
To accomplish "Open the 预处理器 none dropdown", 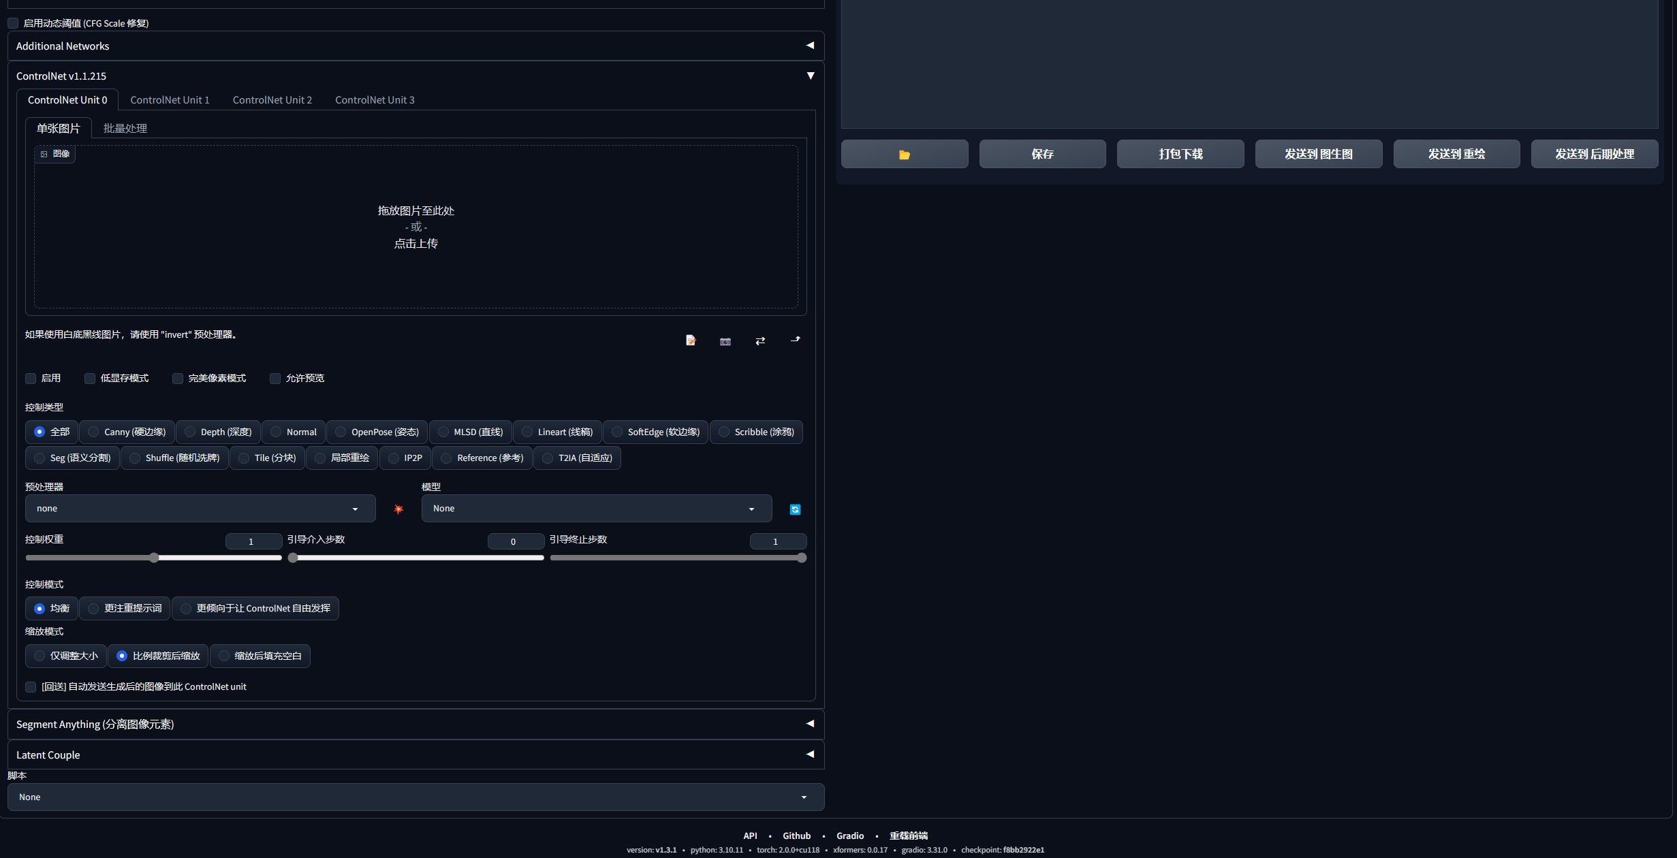I will pyautogui.click(x=200, y=509).
